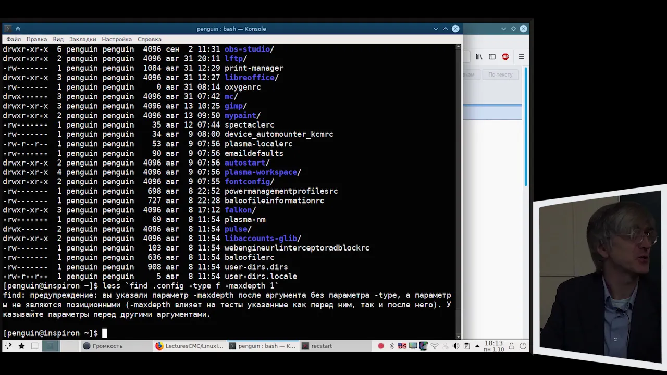The image size is (667, 375).
Task: Click the power/logout icon in taskbar
Action: [523, 346]
